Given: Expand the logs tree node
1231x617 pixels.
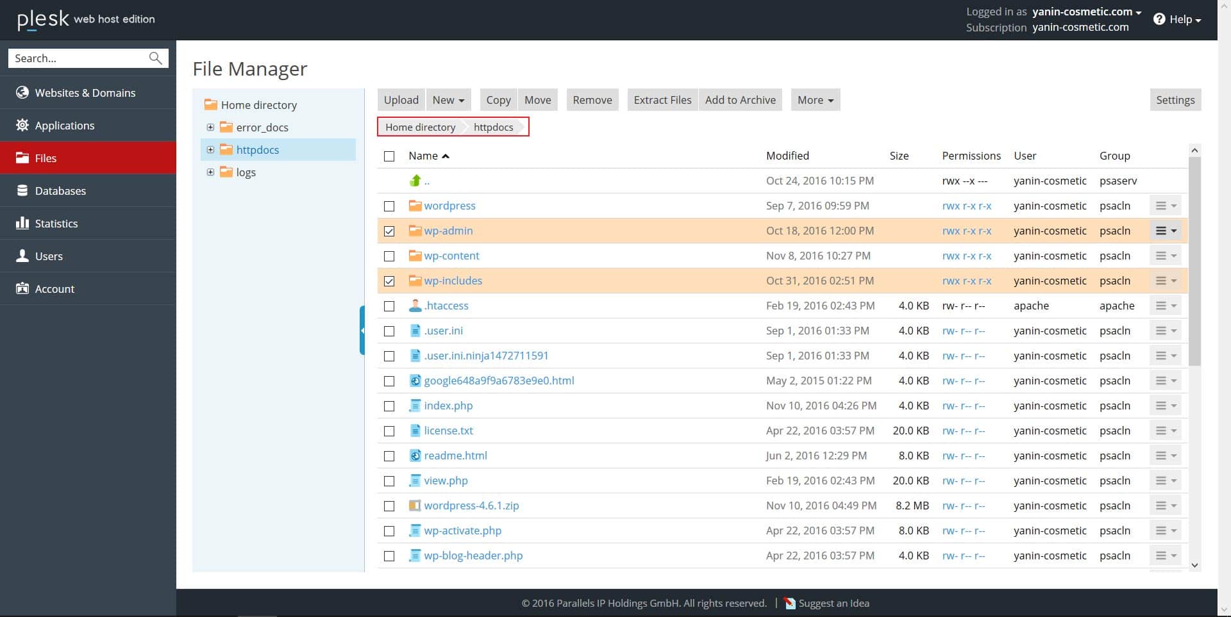Looking at the screenshot, I should (210, 172).
